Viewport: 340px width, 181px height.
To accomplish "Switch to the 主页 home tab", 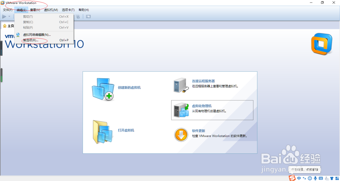I will (9, 26).
